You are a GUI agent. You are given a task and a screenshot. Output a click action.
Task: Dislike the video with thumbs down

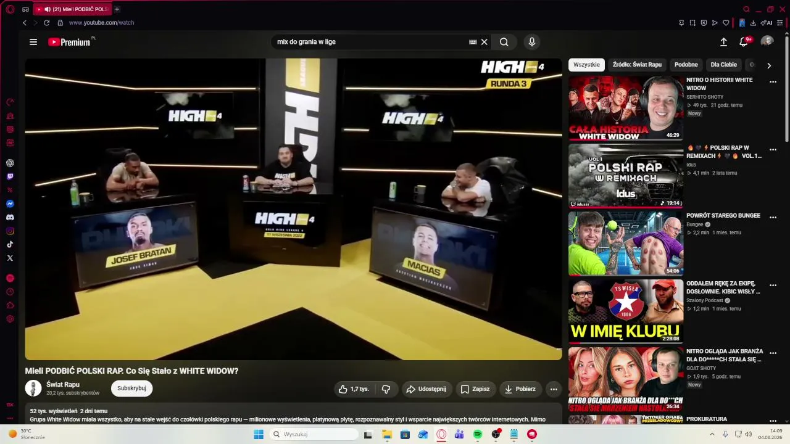pos(386,389)
